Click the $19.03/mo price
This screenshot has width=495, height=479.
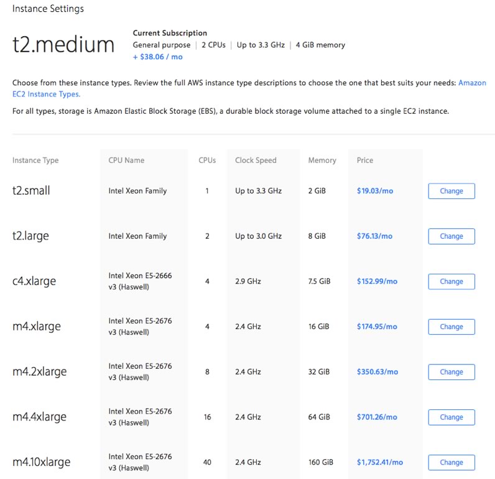coord(375,191)
